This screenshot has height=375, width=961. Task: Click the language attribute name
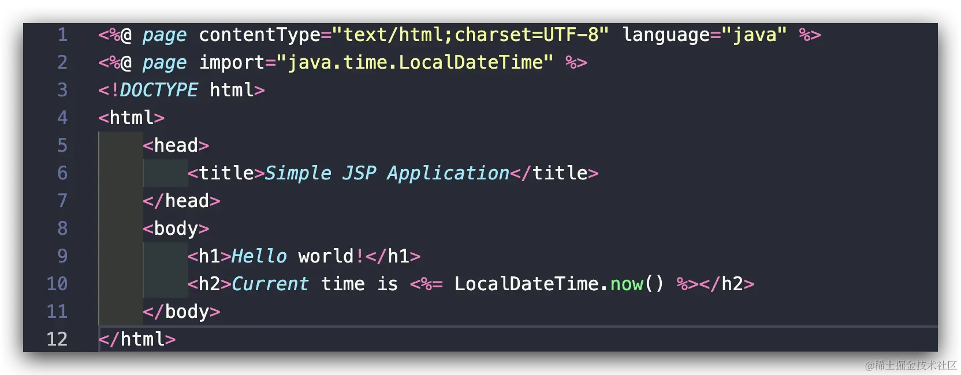point(666,36)
